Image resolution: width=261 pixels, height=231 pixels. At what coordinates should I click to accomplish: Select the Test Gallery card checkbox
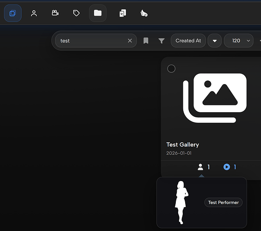coord(171,69)
